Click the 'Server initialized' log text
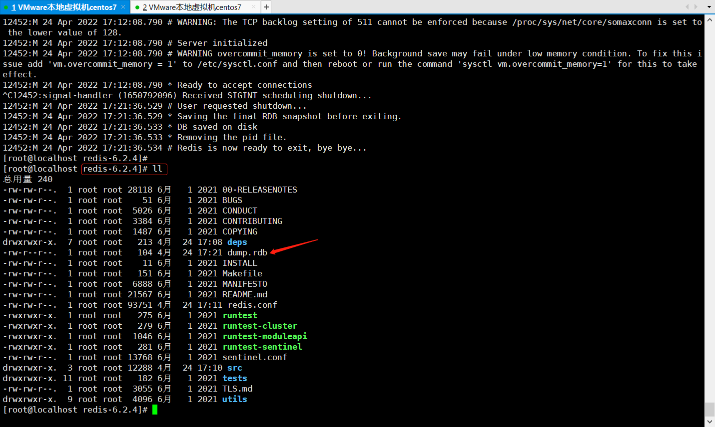Viewport: 715px width, 427px height. [x=222, y=43]
